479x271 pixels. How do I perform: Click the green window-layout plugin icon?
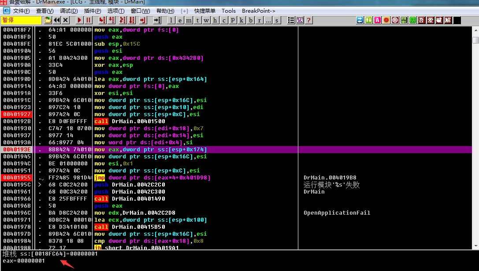[x=413, y=20]
